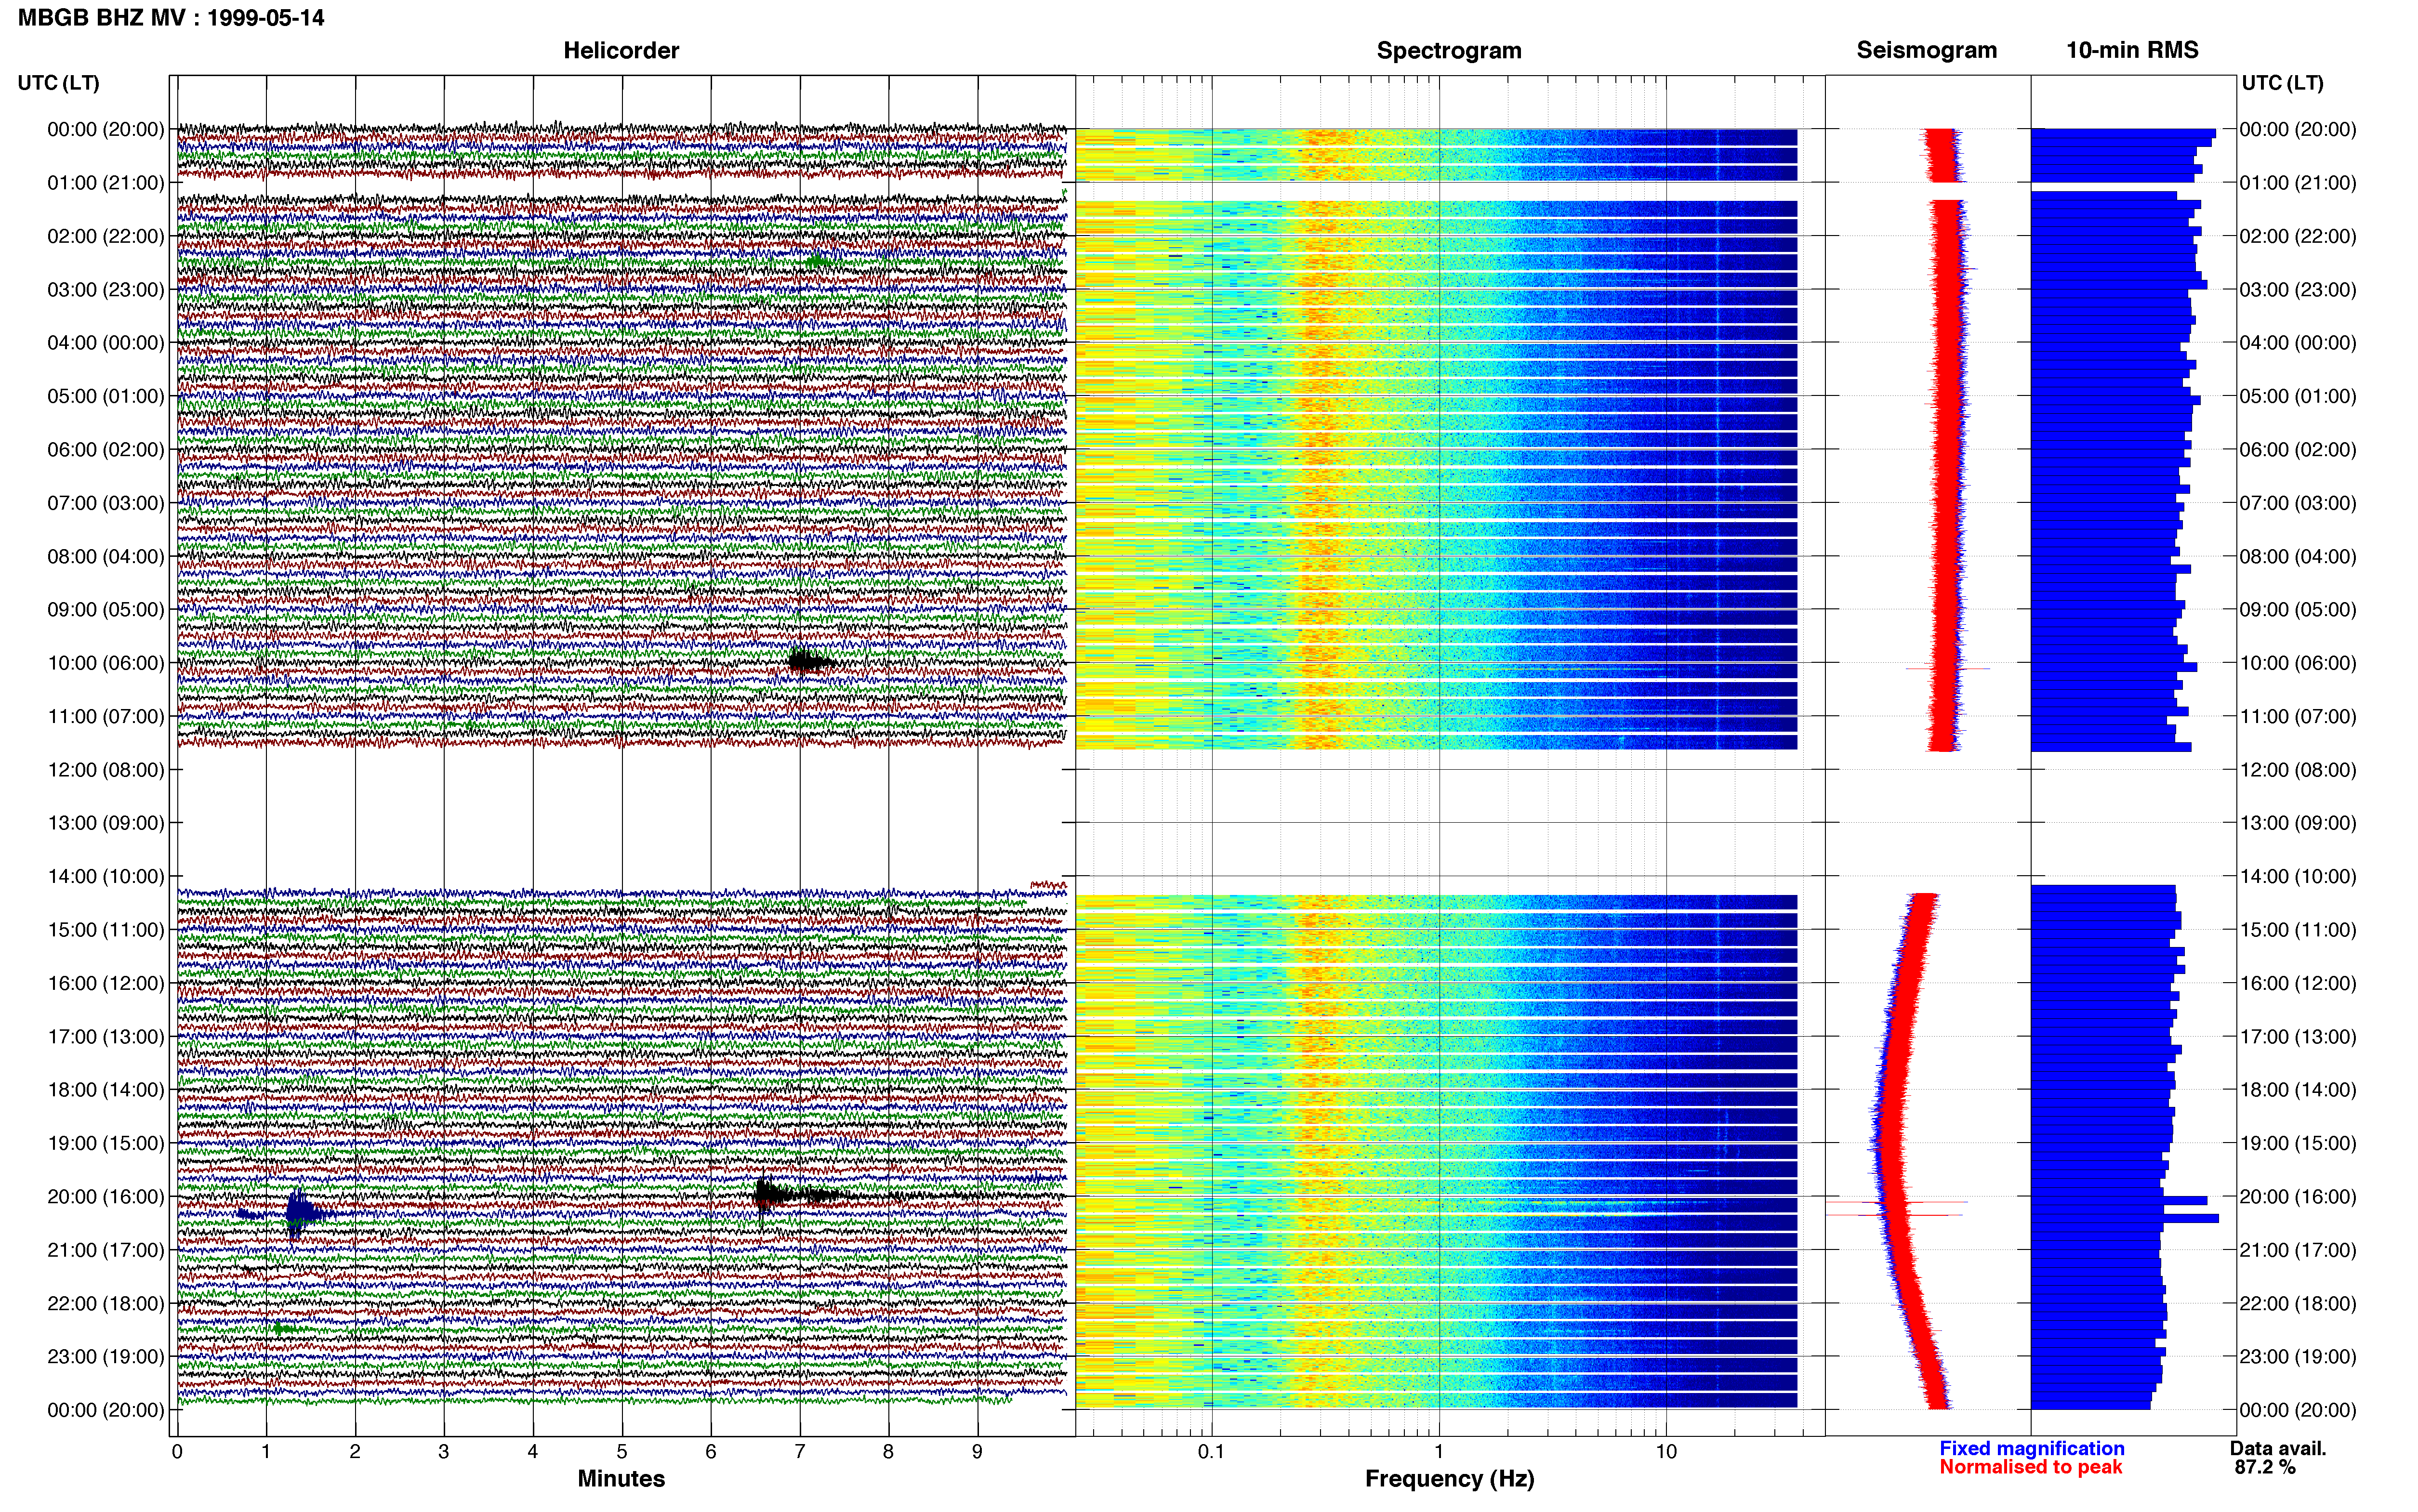Screen dimensions: 2418x1512
Task: Click right-axis time label '03:00 (23:00)'
Action: click(x=2298, y=290)
